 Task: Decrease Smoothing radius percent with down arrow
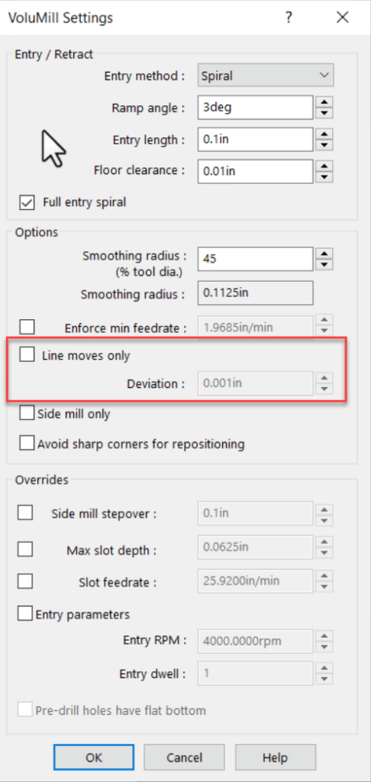tap(324, 265)
